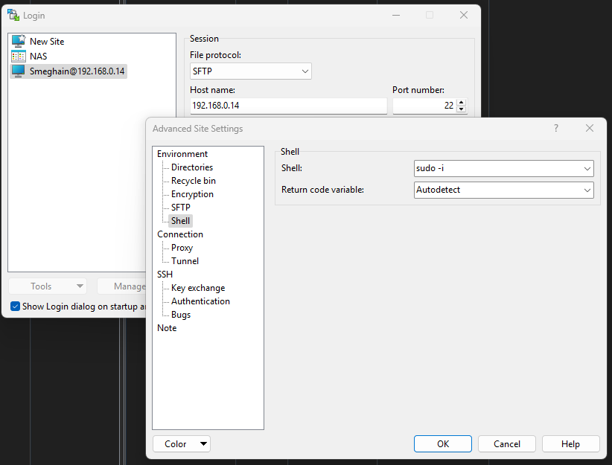This screenshot has width=612, height=465.
Task: Click the WinSCP Login window title icon
Action: coord(13,15)
